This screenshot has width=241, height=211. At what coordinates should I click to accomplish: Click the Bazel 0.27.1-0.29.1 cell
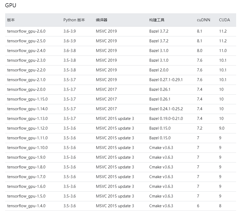[x=166, y=80]
